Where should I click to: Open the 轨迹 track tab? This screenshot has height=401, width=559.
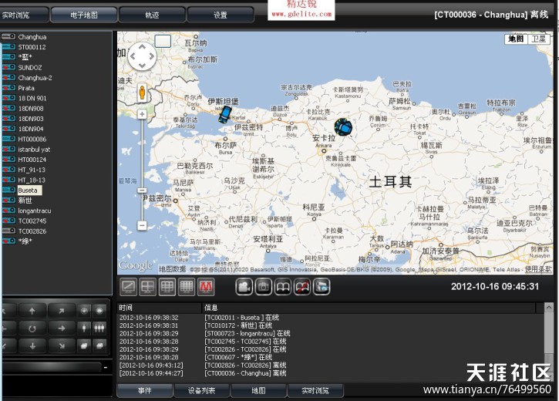click(x=152, y=15)
